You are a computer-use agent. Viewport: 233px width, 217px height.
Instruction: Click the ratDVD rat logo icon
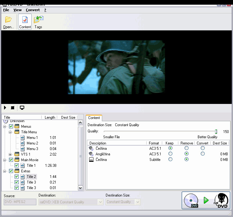tap(221, 200)
